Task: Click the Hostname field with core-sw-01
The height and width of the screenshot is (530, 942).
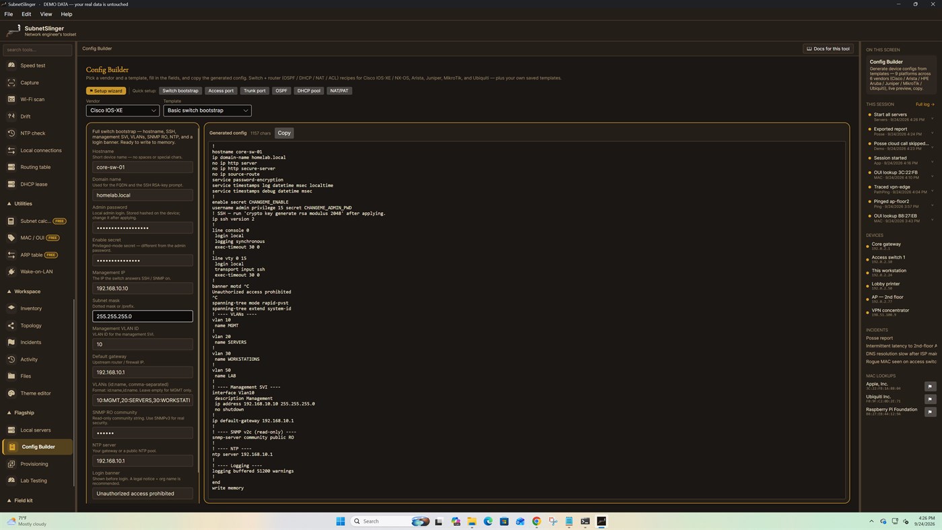Action: (143, 167)
